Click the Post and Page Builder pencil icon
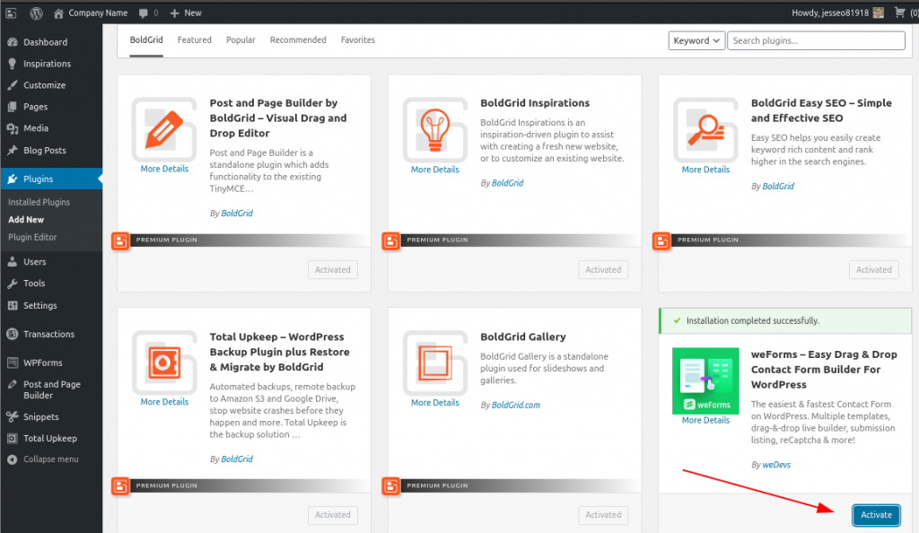 coord(164,129)
